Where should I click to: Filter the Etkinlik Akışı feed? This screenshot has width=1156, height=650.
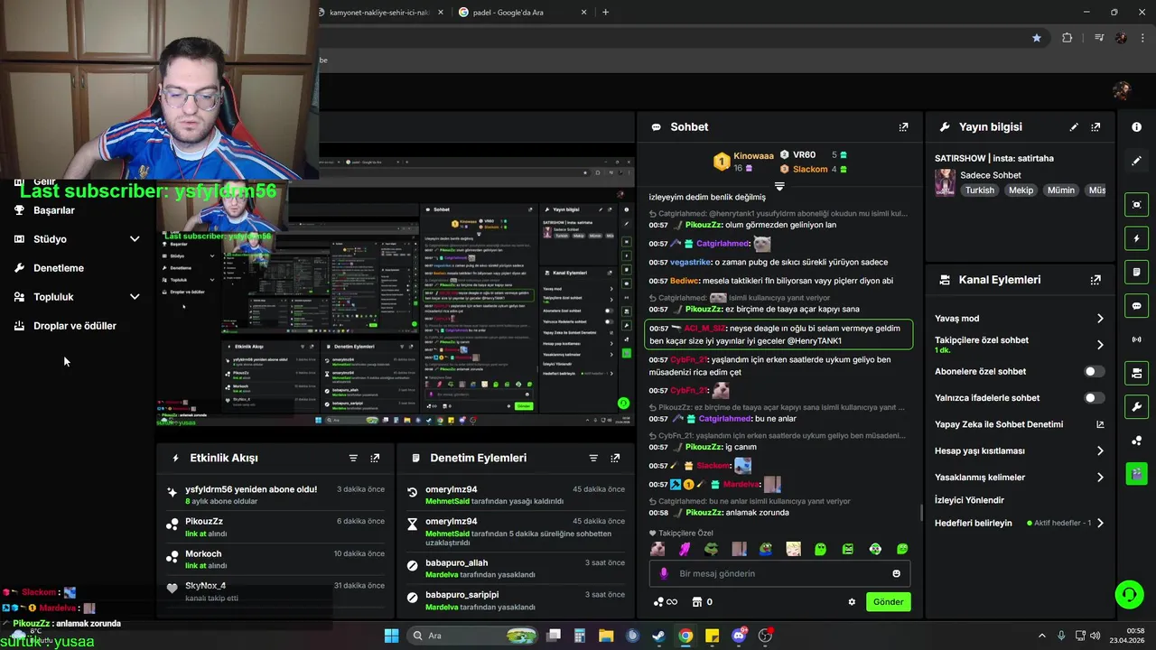[353, 459]
